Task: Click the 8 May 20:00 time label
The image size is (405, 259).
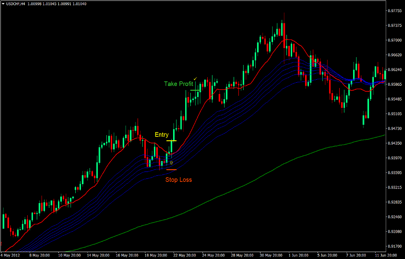Action: (40, 256)
